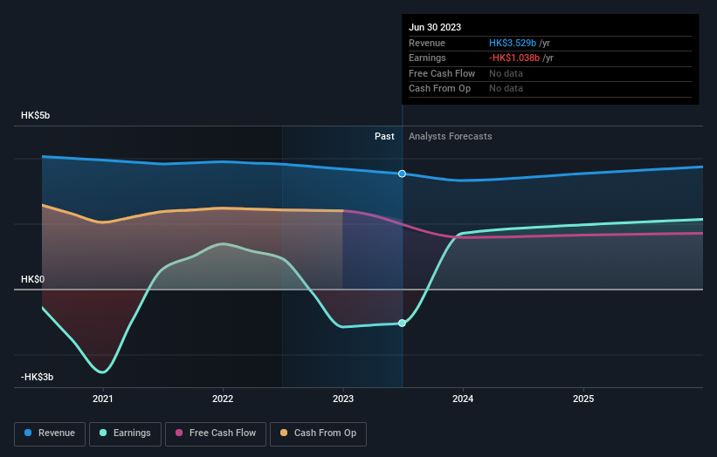Click the Revenue row label in tooltip
The height and width of the screenshot is (457, 717).
[427, 43]
